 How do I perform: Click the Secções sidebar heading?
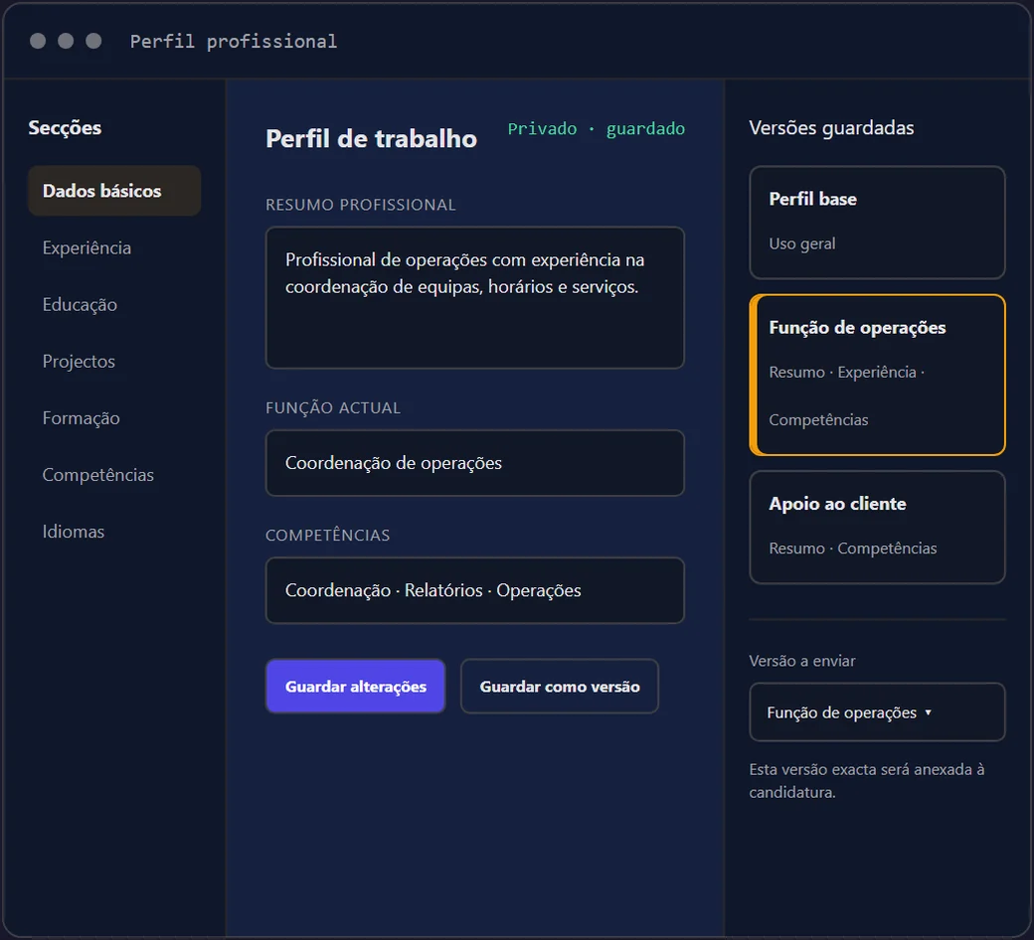(x=65, y=128)
